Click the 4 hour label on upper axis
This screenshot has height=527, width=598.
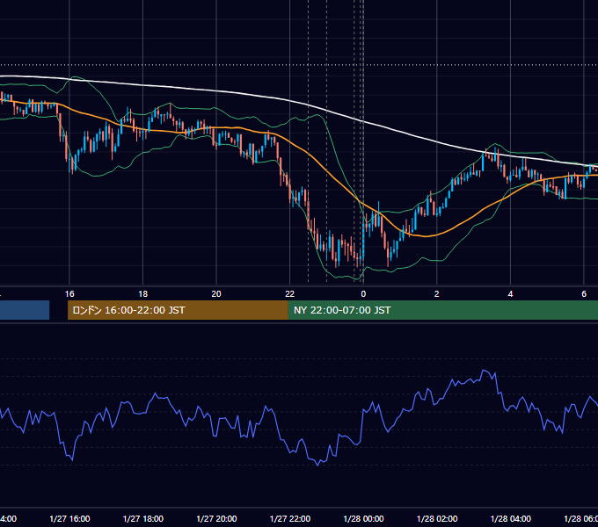click(510, 294)
